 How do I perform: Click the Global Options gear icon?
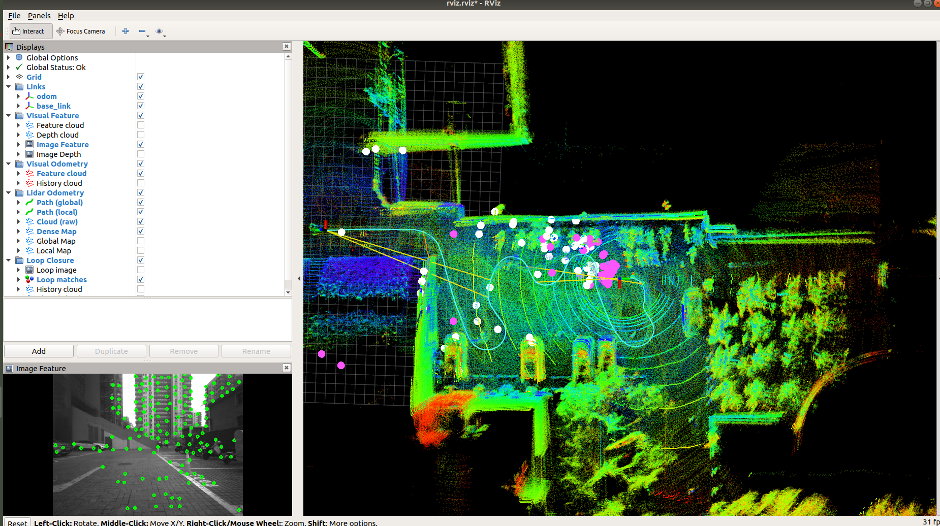pyautogui.click(x=19, y=57)
